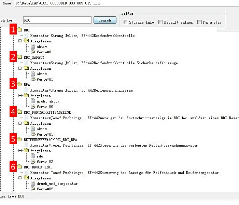Viewport: 239px width, 205px height.
Task: Click the RPA folder icon
Action: pos(20,85)
